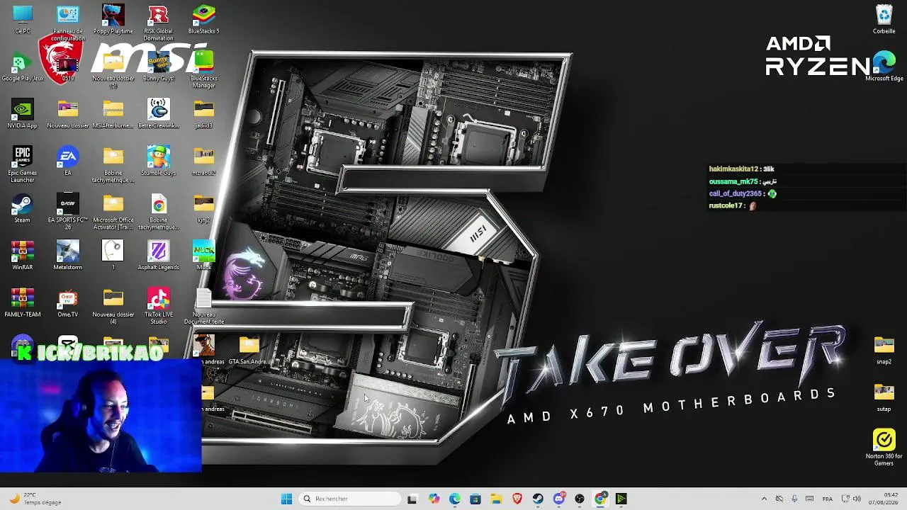907x510 pixels.
Task: Switch to Steam on the taskbar
Action: [538, 499]
